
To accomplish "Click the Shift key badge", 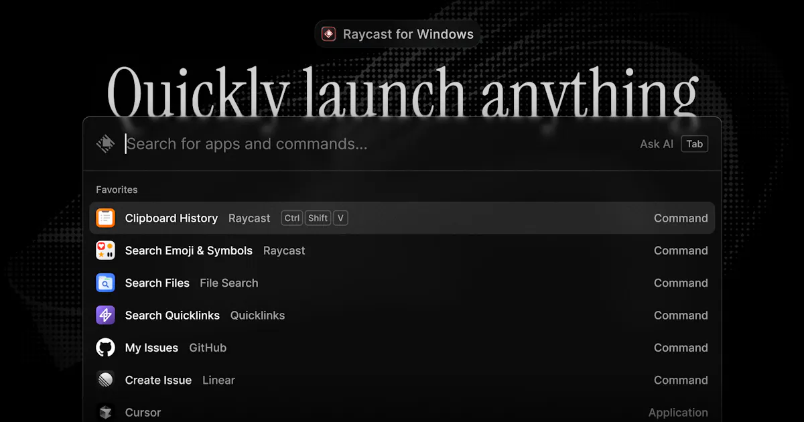I will point(318,218).
